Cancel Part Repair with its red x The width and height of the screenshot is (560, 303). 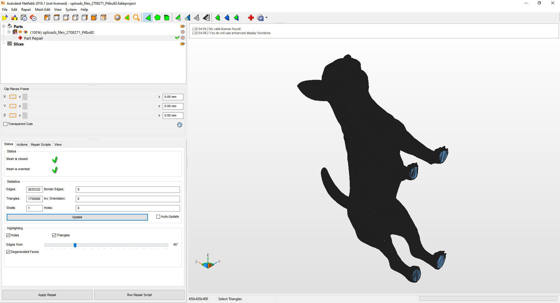[183, 38]
